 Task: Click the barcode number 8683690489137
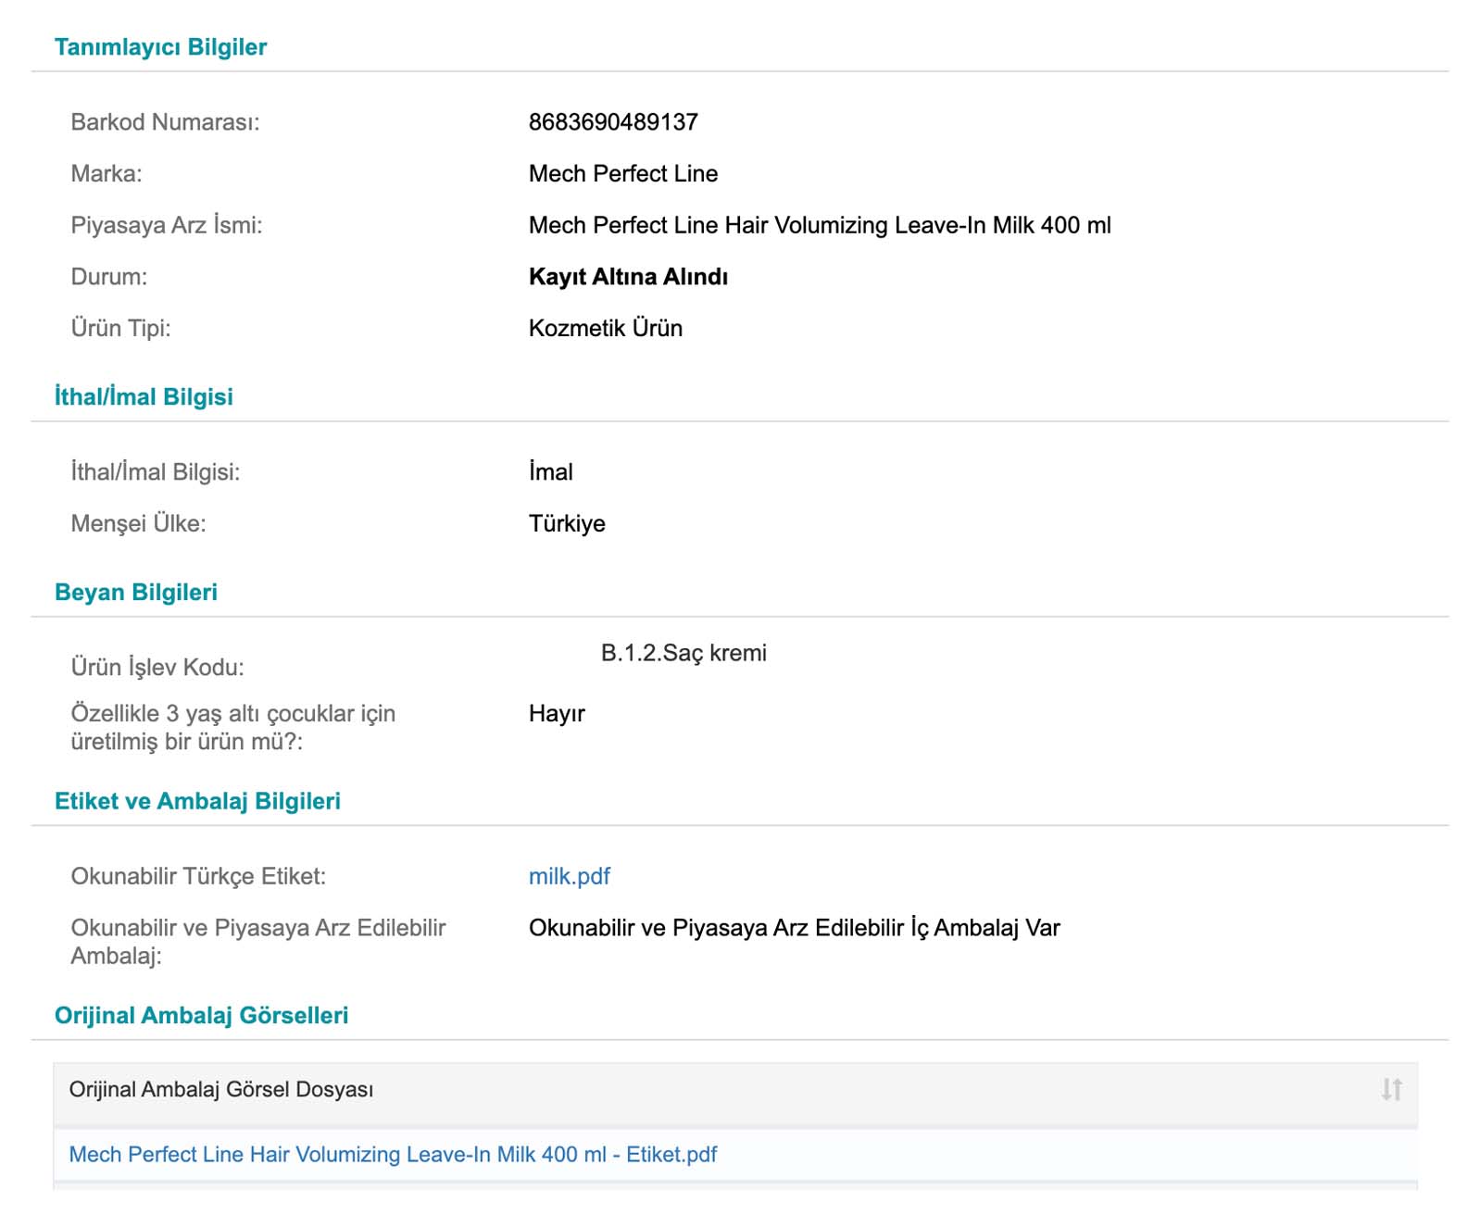tap(613, 122)
